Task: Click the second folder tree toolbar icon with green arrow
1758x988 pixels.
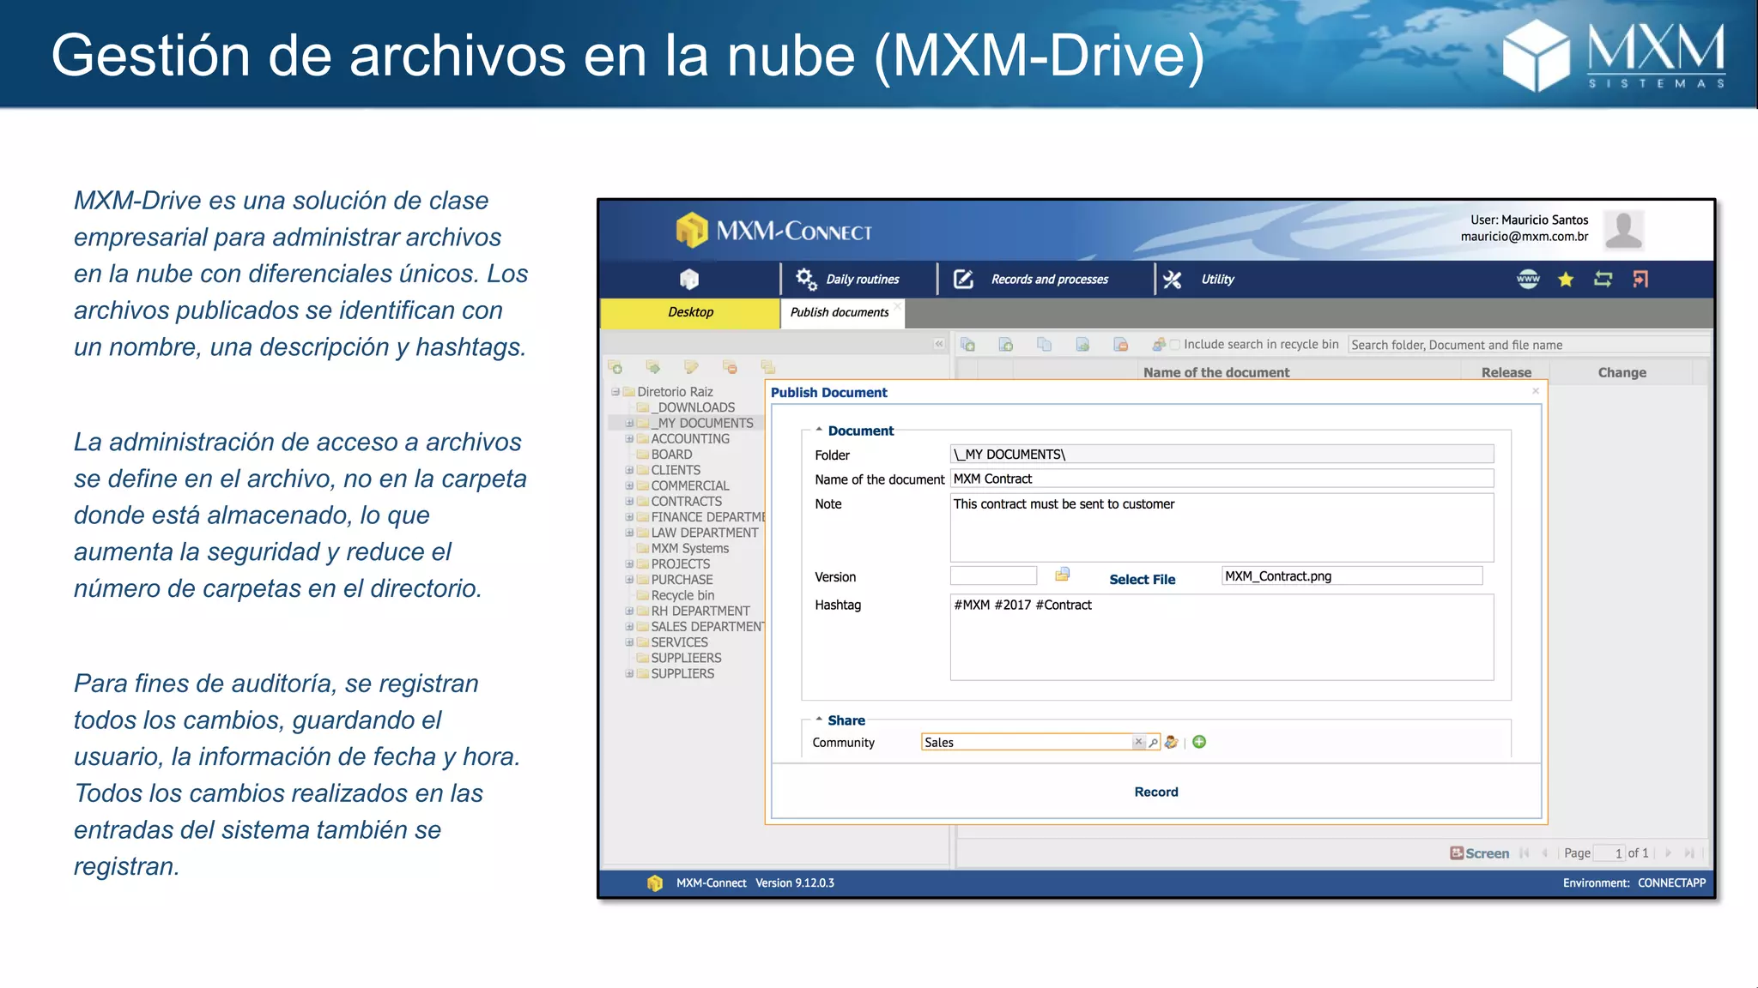Action: coord(653,367)
